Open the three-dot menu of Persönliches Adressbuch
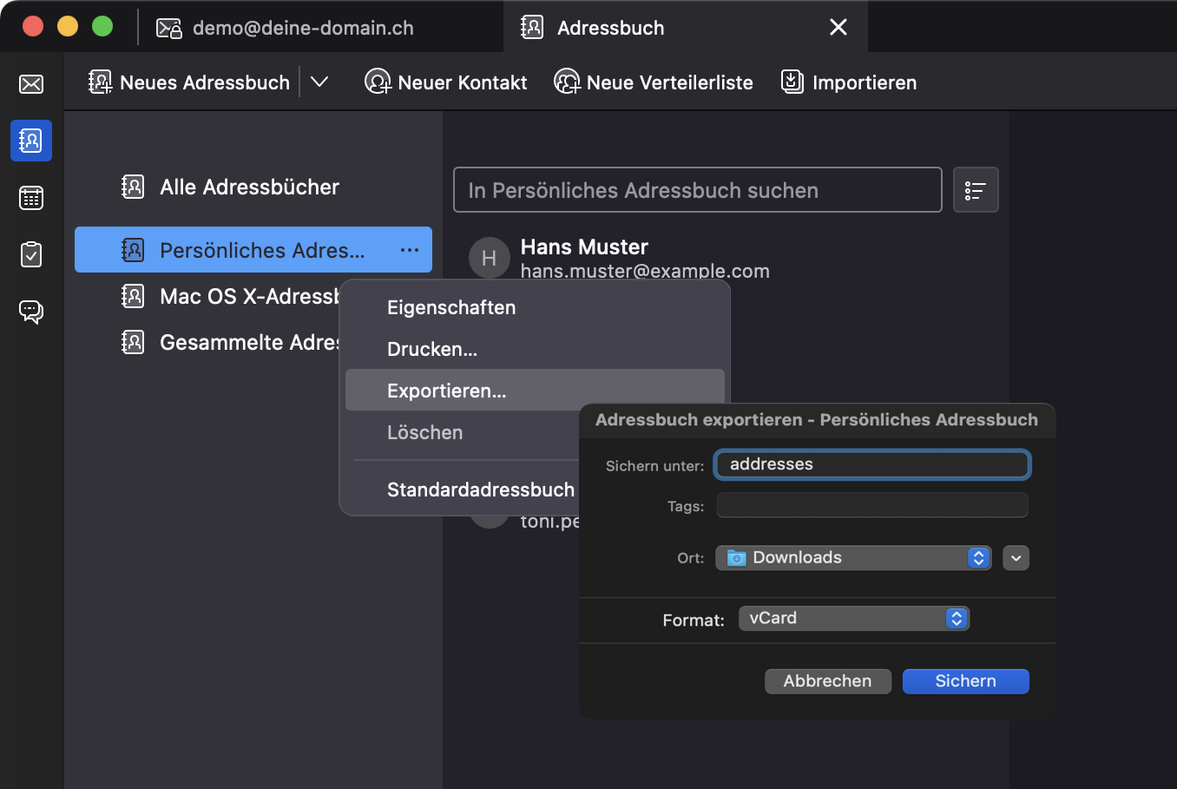The height and width of the screenshot is (789, 1177). [410, 250]
